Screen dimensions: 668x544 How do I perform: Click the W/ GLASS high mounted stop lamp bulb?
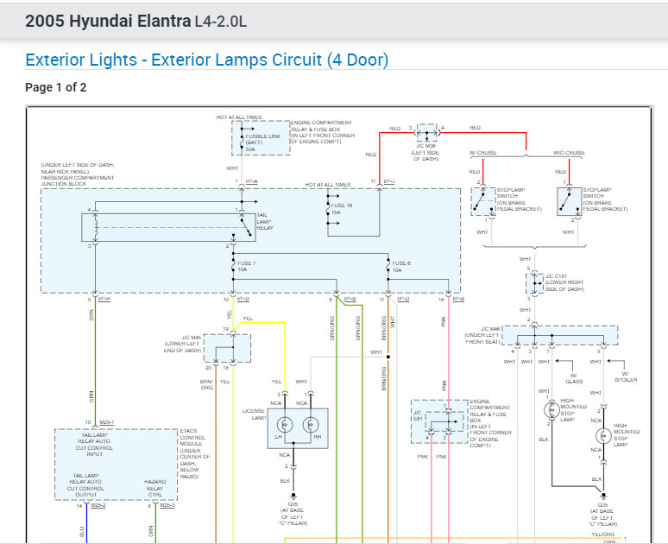tap(551, 410)
